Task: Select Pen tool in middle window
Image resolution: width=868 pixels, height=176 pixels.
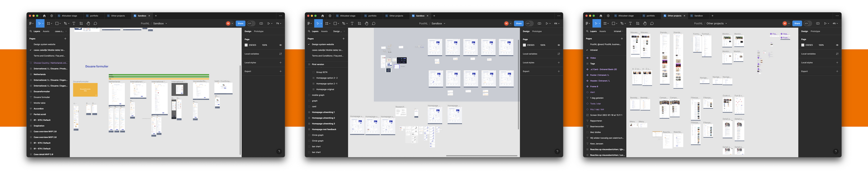Action: (344, 23)
